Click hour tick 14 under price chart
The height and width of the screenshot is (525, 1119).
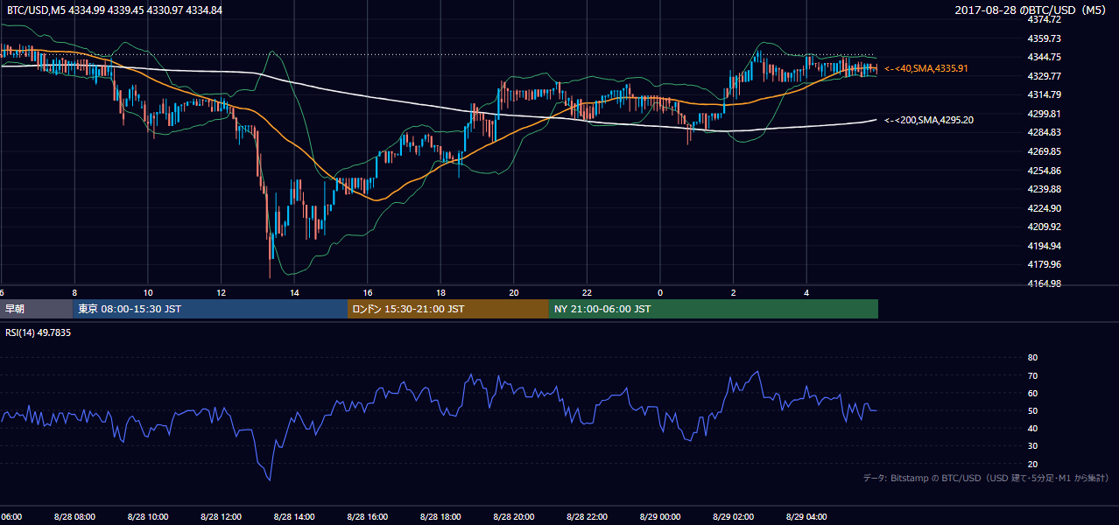click(294, 293)
